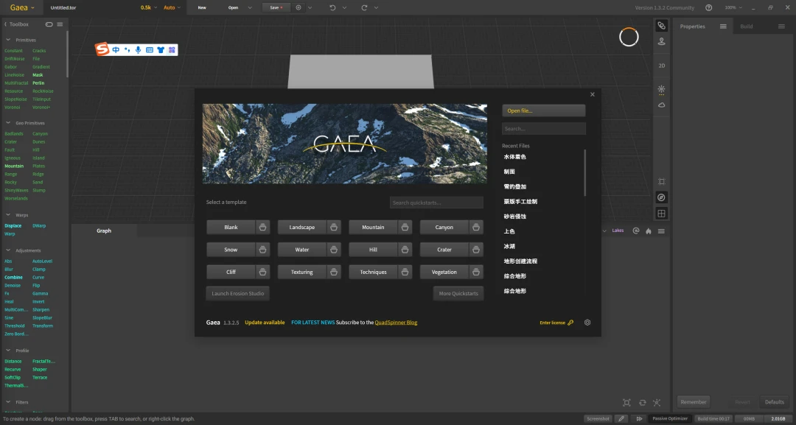This screenshot has height=425, width=796.
Task: Follow the QuadSpinner Blog link
Action: click(x=396, y=323)
